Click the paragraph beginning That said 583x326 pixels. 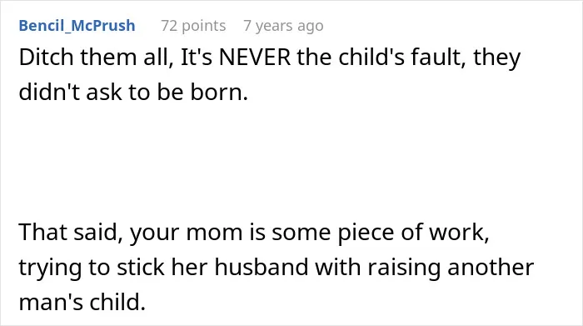(277, 267)
